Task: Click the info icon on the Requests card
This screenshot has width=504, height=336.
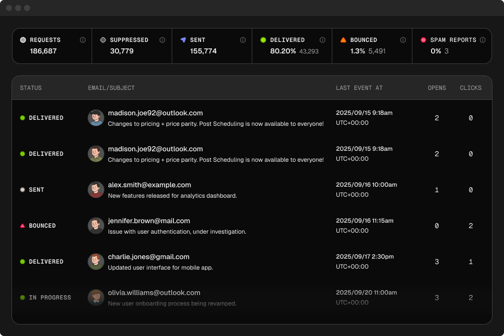Action: tap(83, 40)
